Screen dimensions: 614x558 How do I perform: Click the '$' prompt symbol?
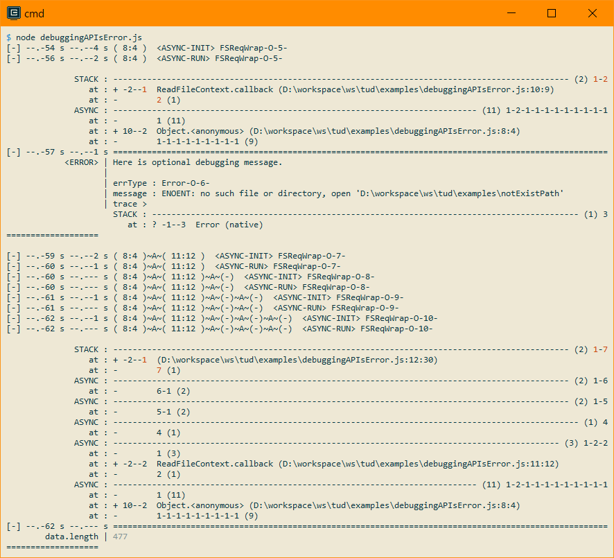point(8,37)
